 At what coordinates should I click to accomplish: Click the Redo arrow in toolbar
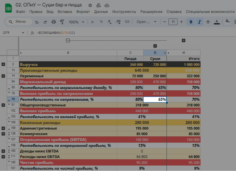click(45, 22)
